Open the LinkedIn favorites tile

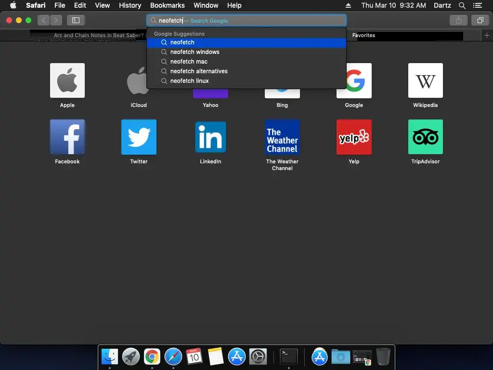[210, 137]
